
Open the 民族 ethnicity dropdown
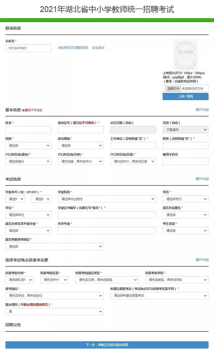click(x=28, y=145)
